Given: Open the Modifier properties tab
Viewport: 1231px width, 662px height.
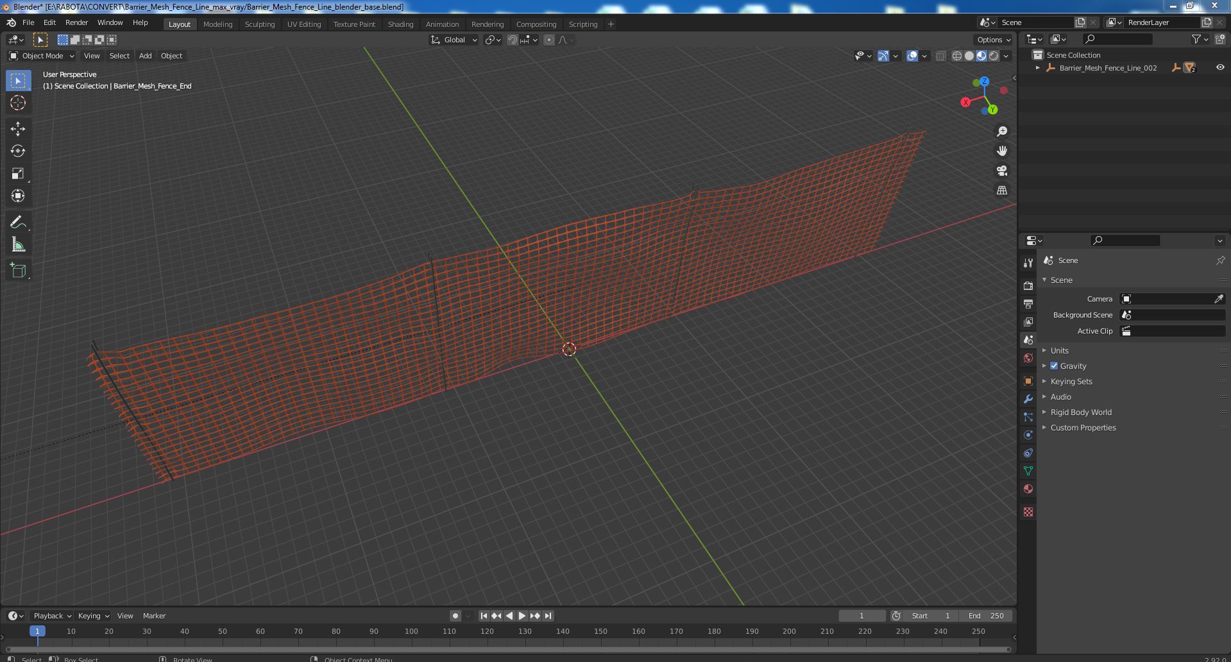Looking at the screenshot, I should coord(1028,399).
